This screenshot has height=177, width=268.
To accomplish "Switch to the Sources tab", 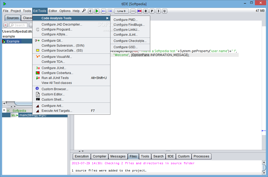I will [13, 18].
